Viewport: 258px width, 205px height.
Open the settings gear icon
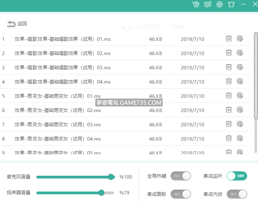pos(220,4)
